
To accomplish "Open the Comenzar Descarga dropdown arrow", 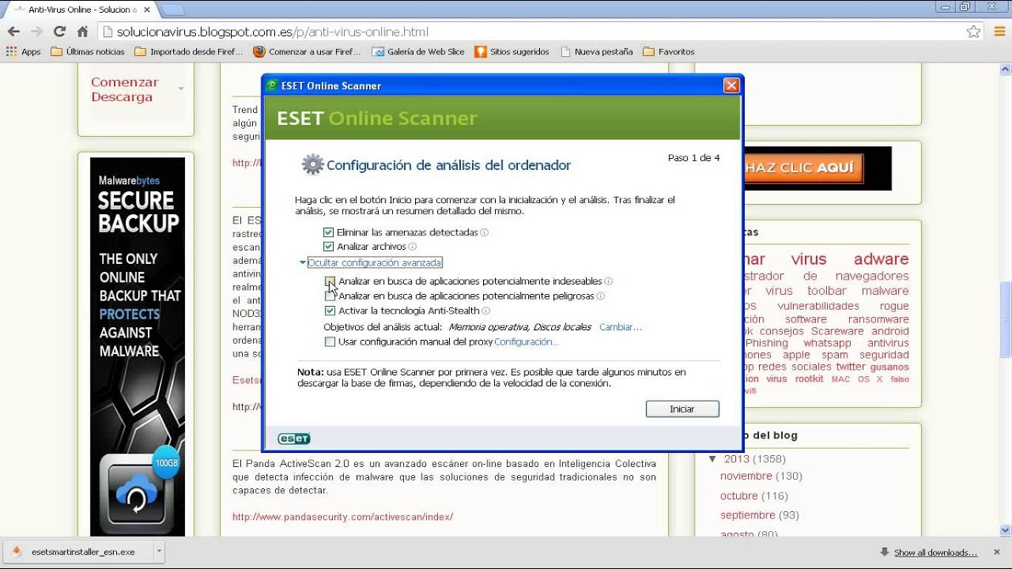I will (181, 89).
